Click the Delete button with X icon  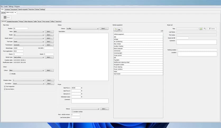tap(213, 29)
